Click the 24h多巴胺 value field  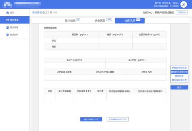146,78
